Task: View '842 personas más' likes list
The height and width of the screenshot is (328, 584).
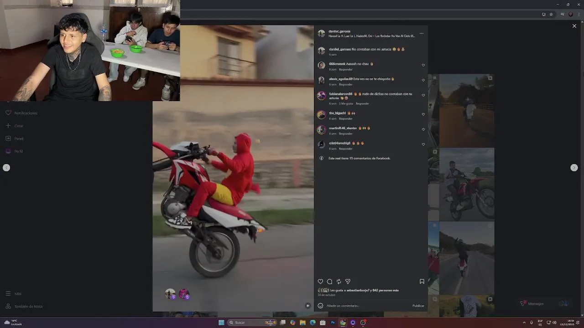Action: pyautogui.click(x=386, y=290)
